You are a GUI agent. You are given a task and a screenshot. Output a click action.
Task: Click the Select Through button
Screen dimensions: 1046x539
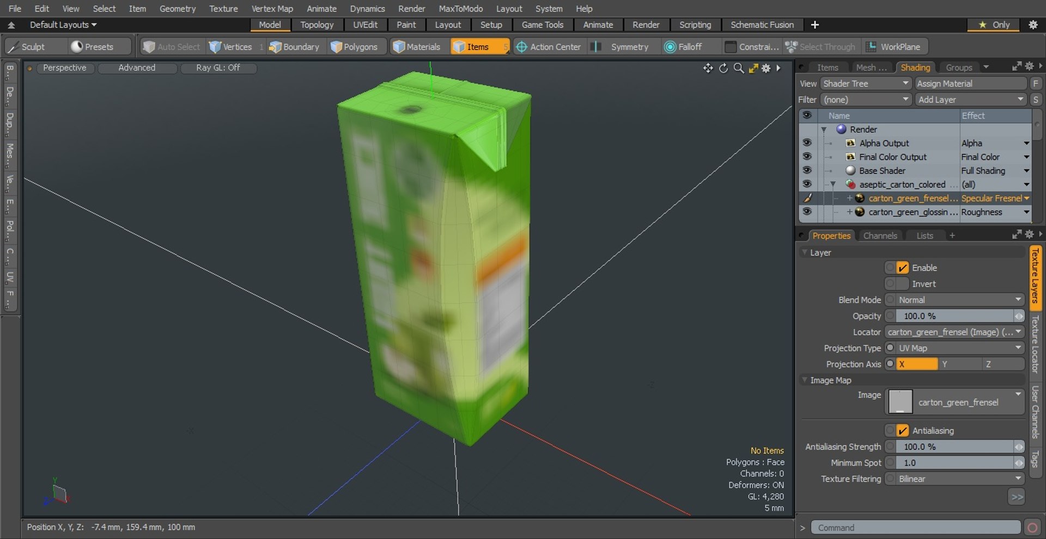pyautogui.click(x=822, y=47)
